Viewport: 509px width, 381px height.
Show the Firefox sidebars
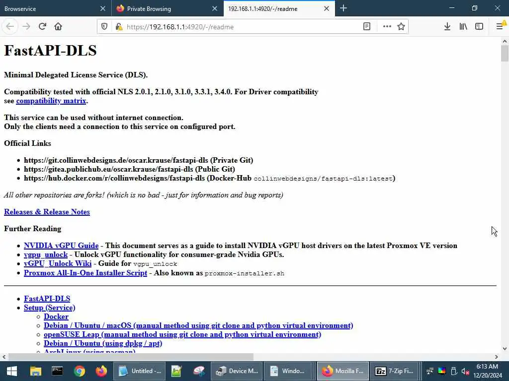479,27
